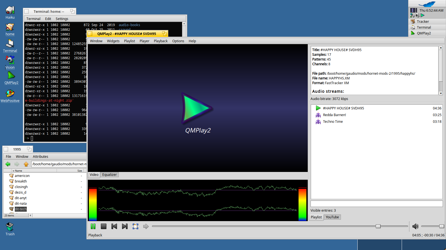The image size is (446, 250).
Task: Select the breakth folder
Action: coord(21,181)
